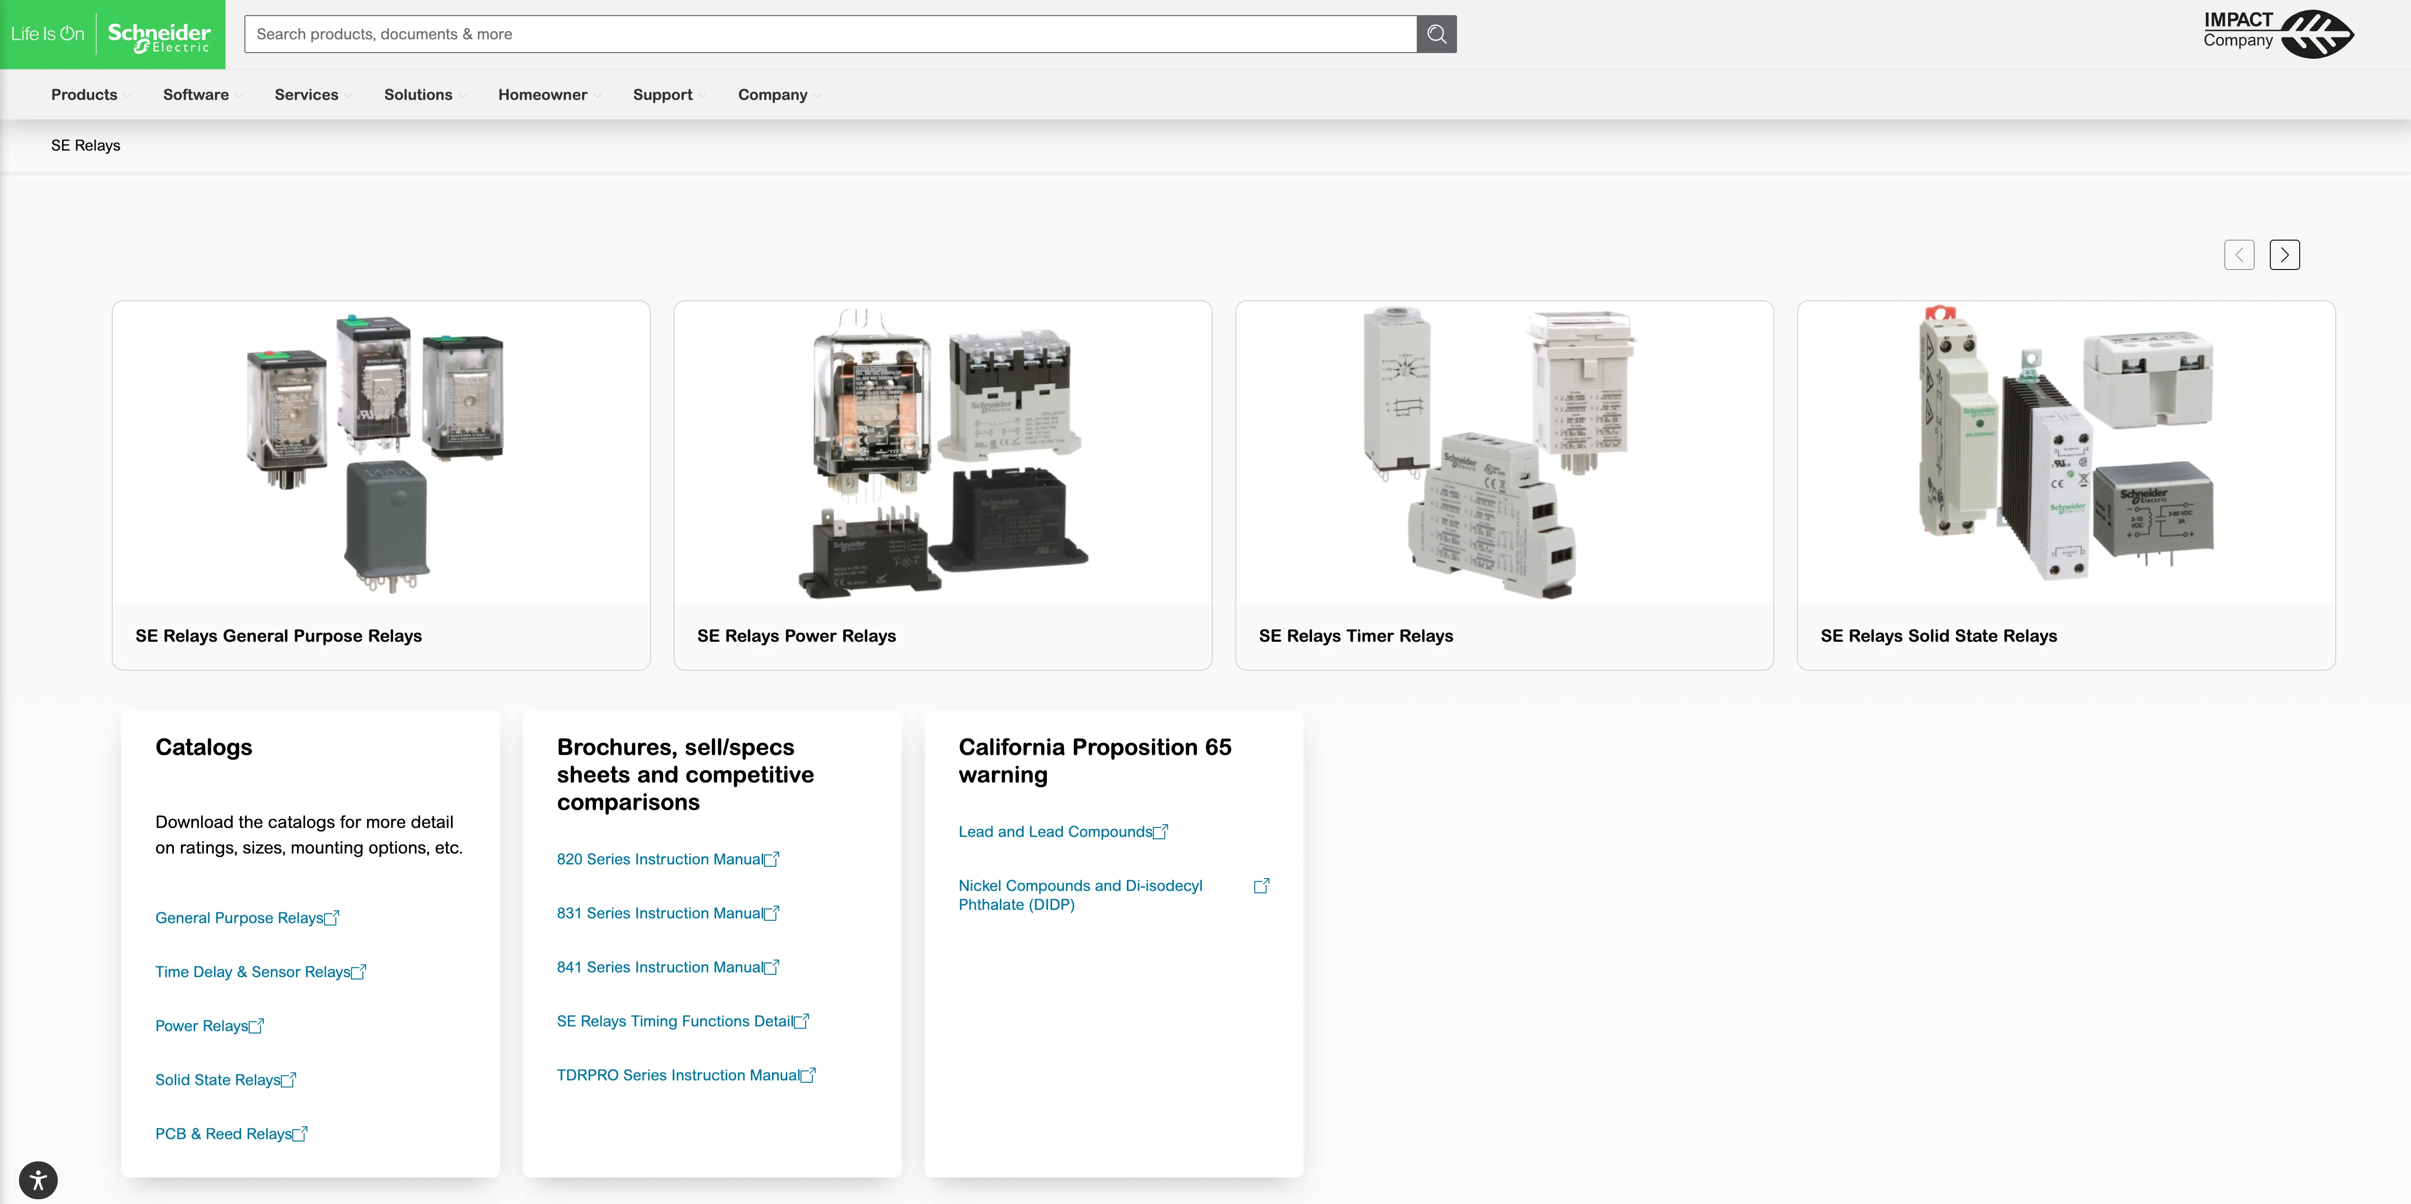
Task: Click the next carousel arrow
Action: (2285, 254)
